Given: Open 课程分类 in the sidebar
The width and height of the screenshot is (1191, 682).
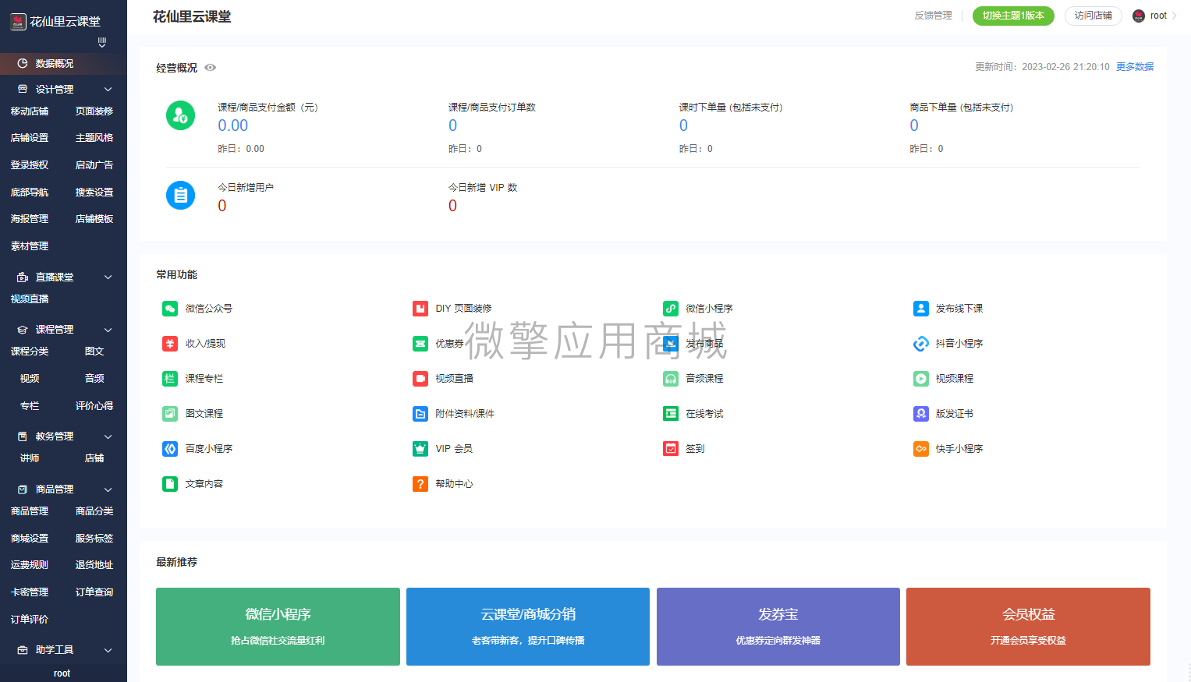Looking at the screenshot, I should click(x=30, y=352).
